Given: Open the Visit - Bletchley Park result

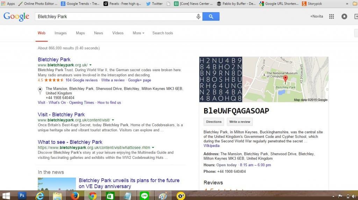Looking at the screenshot, I should tap(61, 114).
